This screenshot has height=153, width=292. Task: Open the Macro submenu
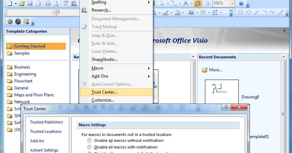(116, 68)
